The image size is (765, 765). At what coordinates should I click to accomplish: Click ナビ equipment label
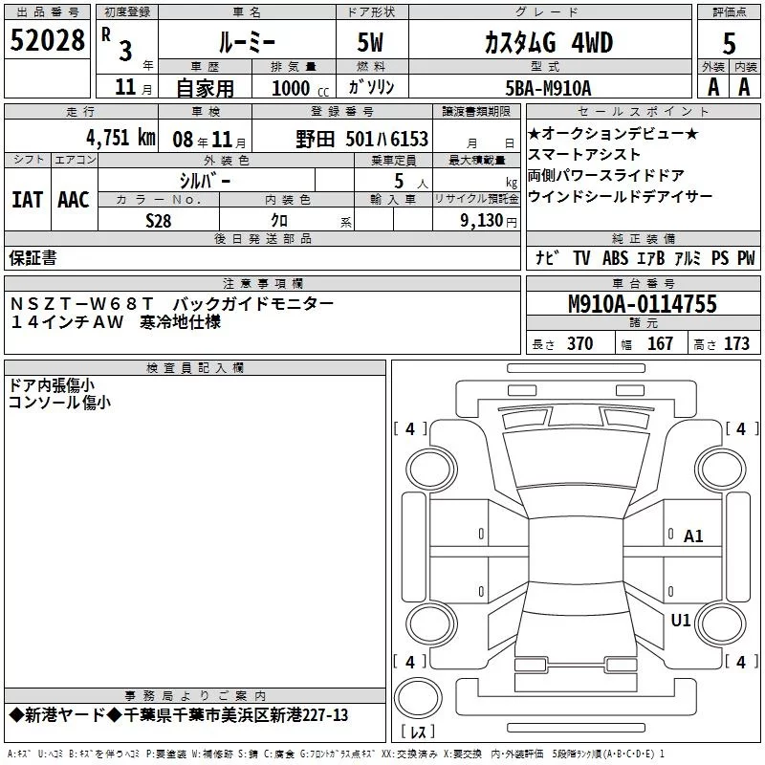click(x=547, y=257)
